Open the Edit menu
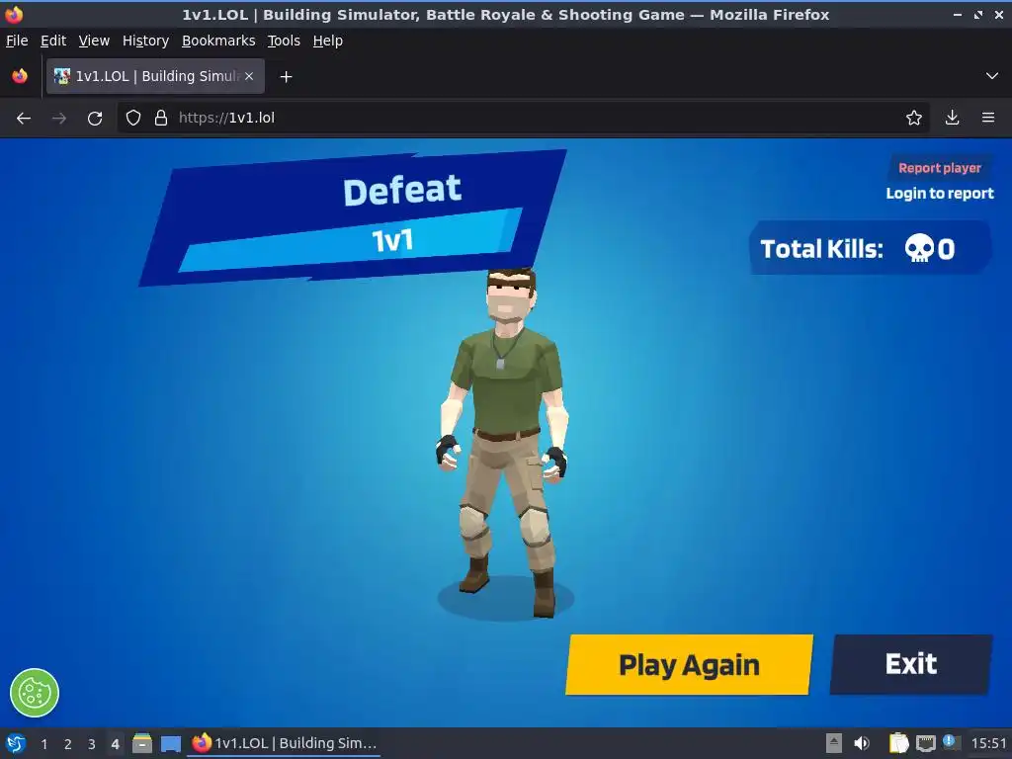Viewport: 1012px width, 759px height. point(53,41)
